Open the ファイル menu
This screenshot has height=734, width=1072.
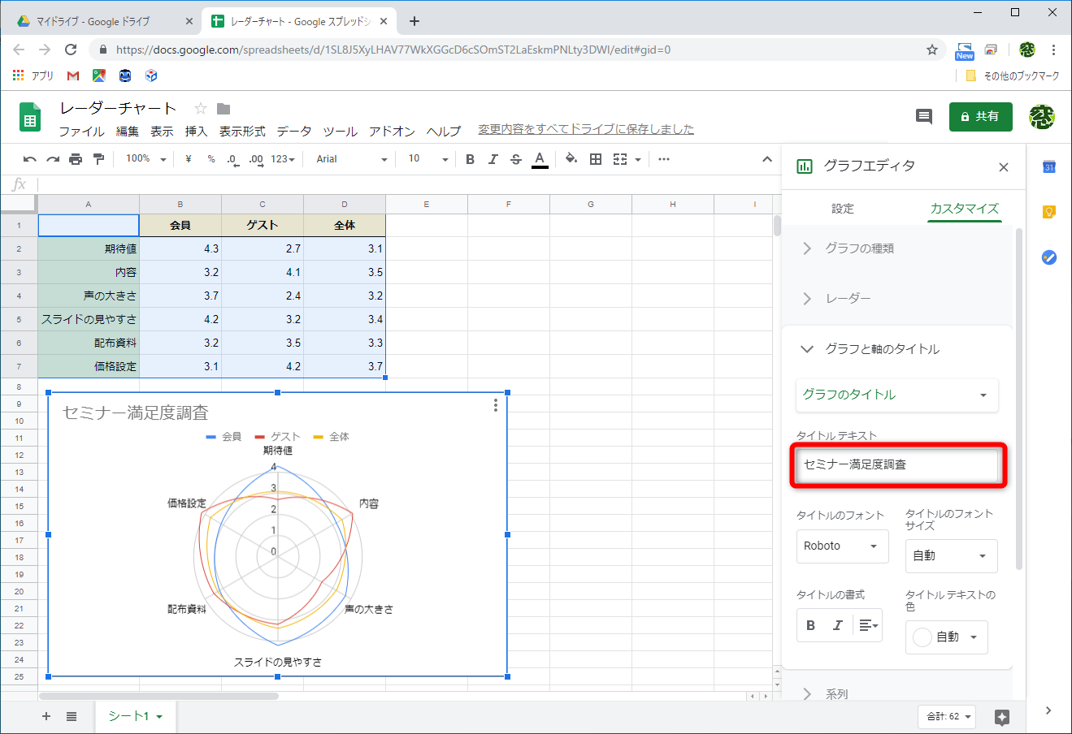click(81, 132)
